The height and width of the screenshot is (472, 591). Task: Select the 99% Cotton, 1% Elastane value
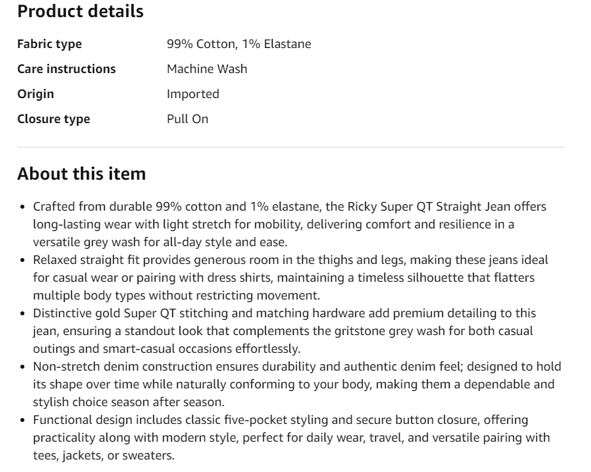point(239,44)
